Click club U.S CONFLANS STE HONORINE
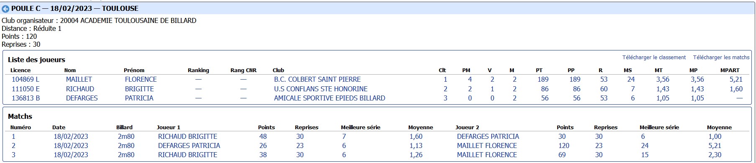 tap(320, 89)
